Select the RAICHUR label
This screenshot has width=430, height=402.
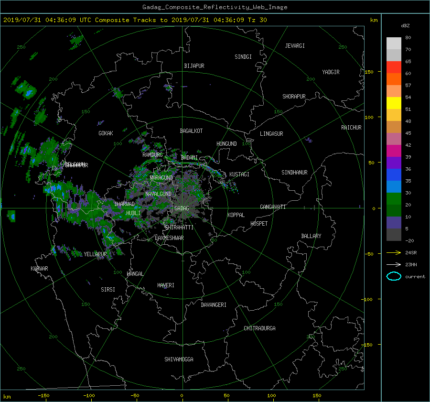[x=351, y=128]
